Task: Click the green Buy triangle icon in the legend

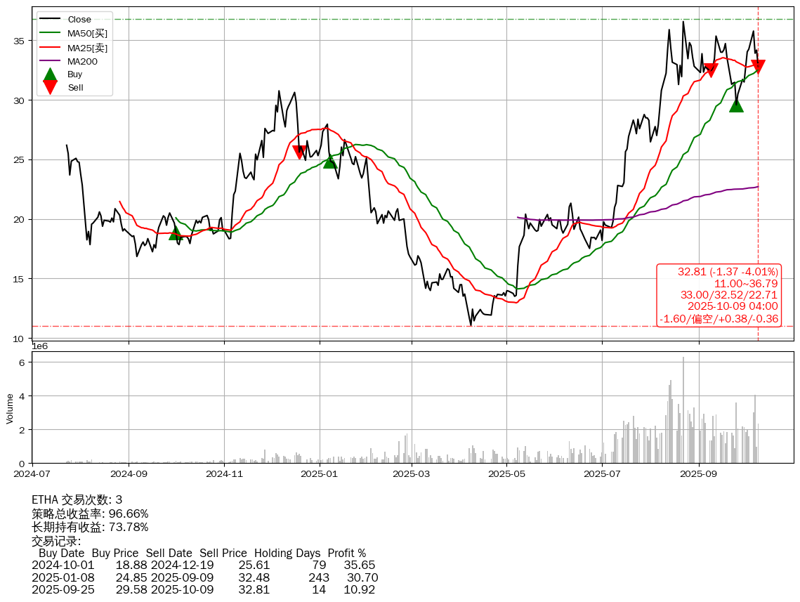Action: (x=50, y=74)
